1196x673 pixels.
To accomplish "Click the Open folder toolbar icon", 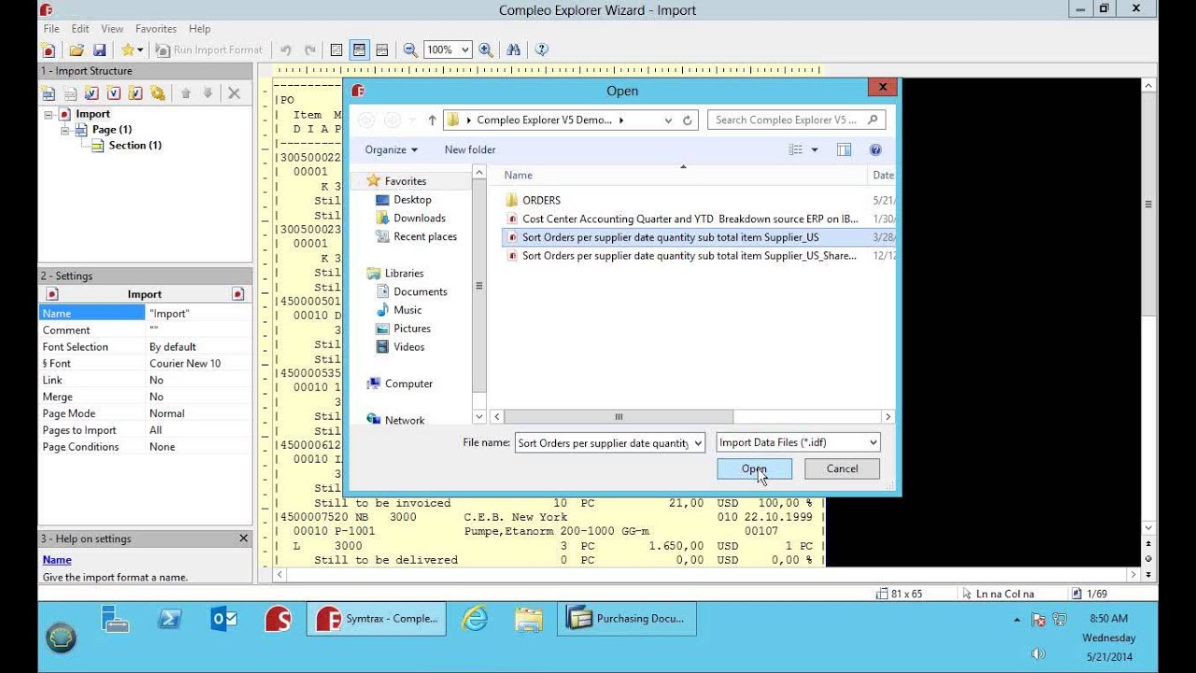I will (x=77, y=50).
